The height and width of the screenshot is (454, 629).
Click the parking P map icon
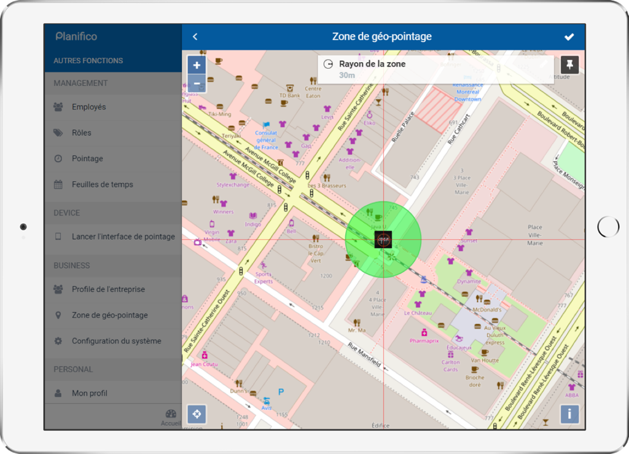pos(281,392)
